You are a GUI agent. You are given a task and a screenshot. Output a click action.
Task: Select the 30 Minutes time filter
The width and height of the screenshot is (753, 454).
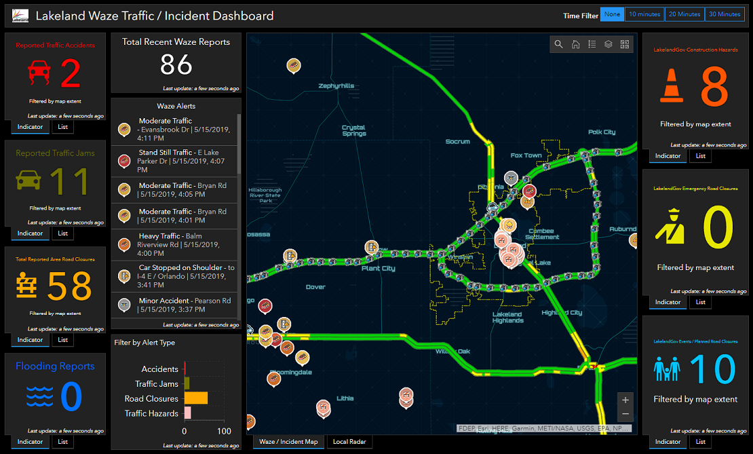coord(725,14)
